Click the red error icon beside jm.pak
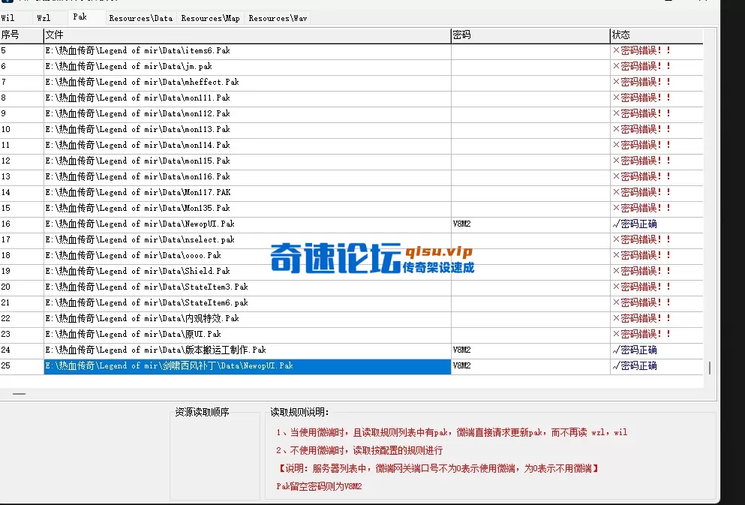This screenshot has height=505, width=745. (615, 66)
